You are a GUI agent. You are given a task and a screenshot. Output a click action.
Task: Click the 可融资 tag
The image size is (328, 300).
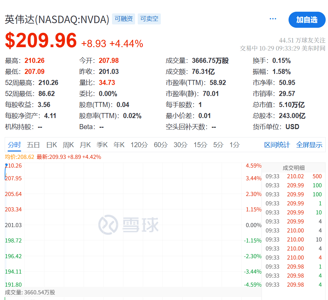pyautogui.click(x=123, y=19)
